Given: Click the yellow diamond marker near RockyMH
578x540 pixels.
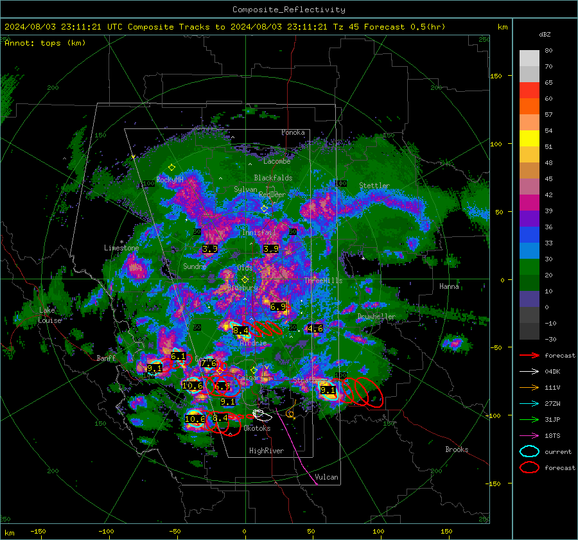Looking at the screenshot, I should point(171,168).
